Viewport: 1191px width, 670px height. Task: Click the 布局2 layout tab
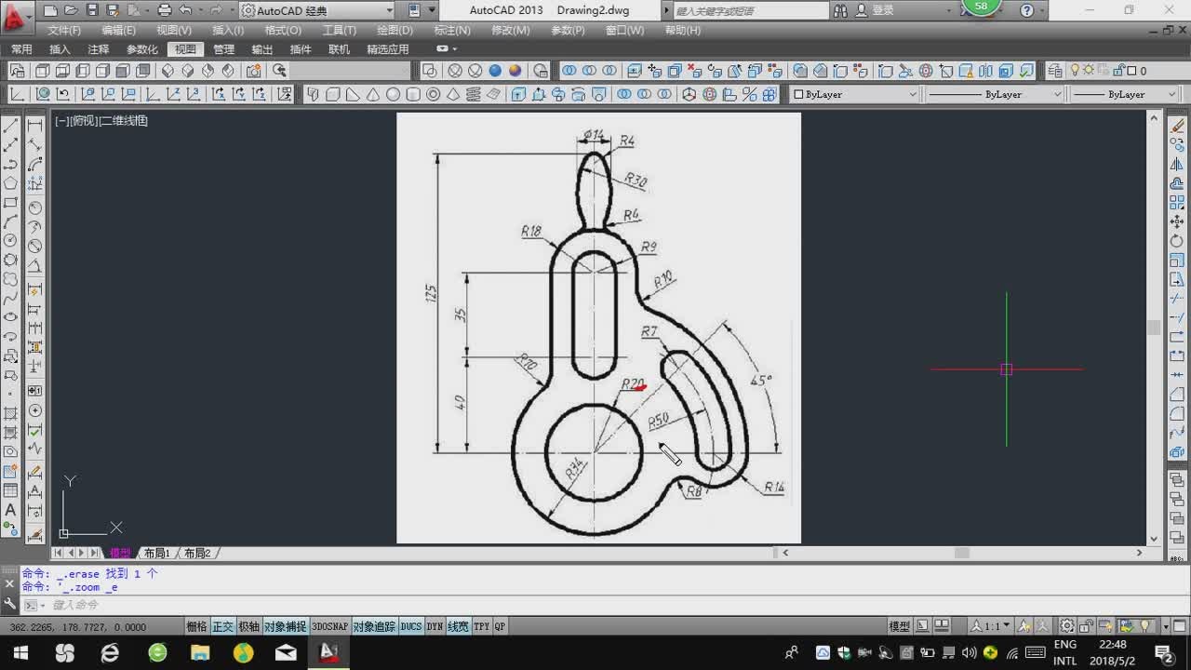tap(196, 553)
